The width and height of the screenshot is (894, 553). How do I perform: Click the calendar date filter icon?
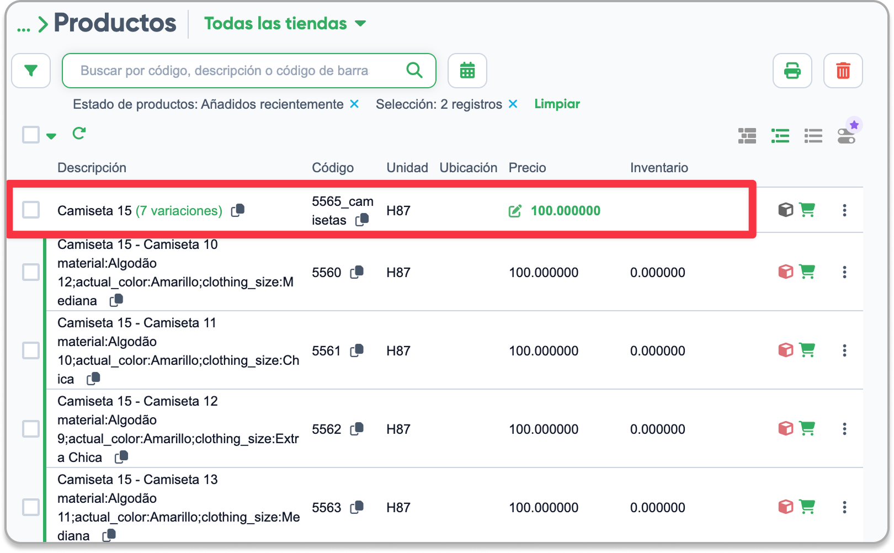(x=467, y=71)
